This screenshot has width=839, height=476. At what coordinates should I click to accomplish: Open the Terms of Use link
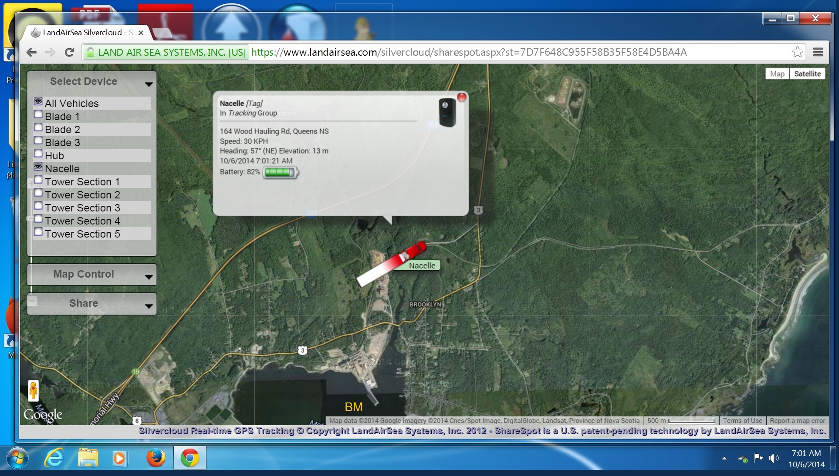point(743,421)
